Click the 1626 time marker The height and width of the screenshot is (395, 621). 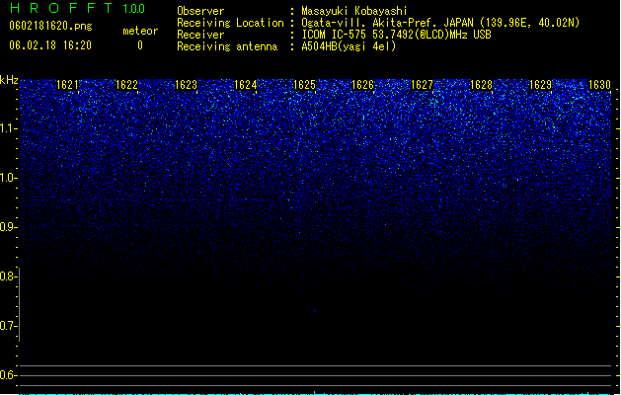[x=362, y=85]
